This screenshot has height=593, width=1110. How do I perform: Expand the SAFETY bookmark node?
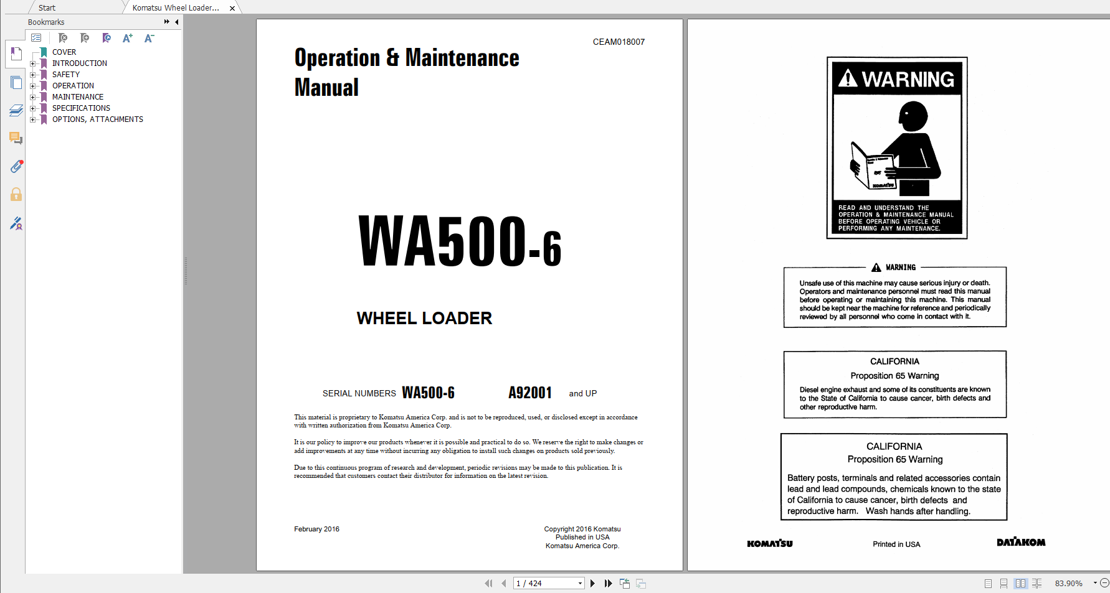point(33,75)
